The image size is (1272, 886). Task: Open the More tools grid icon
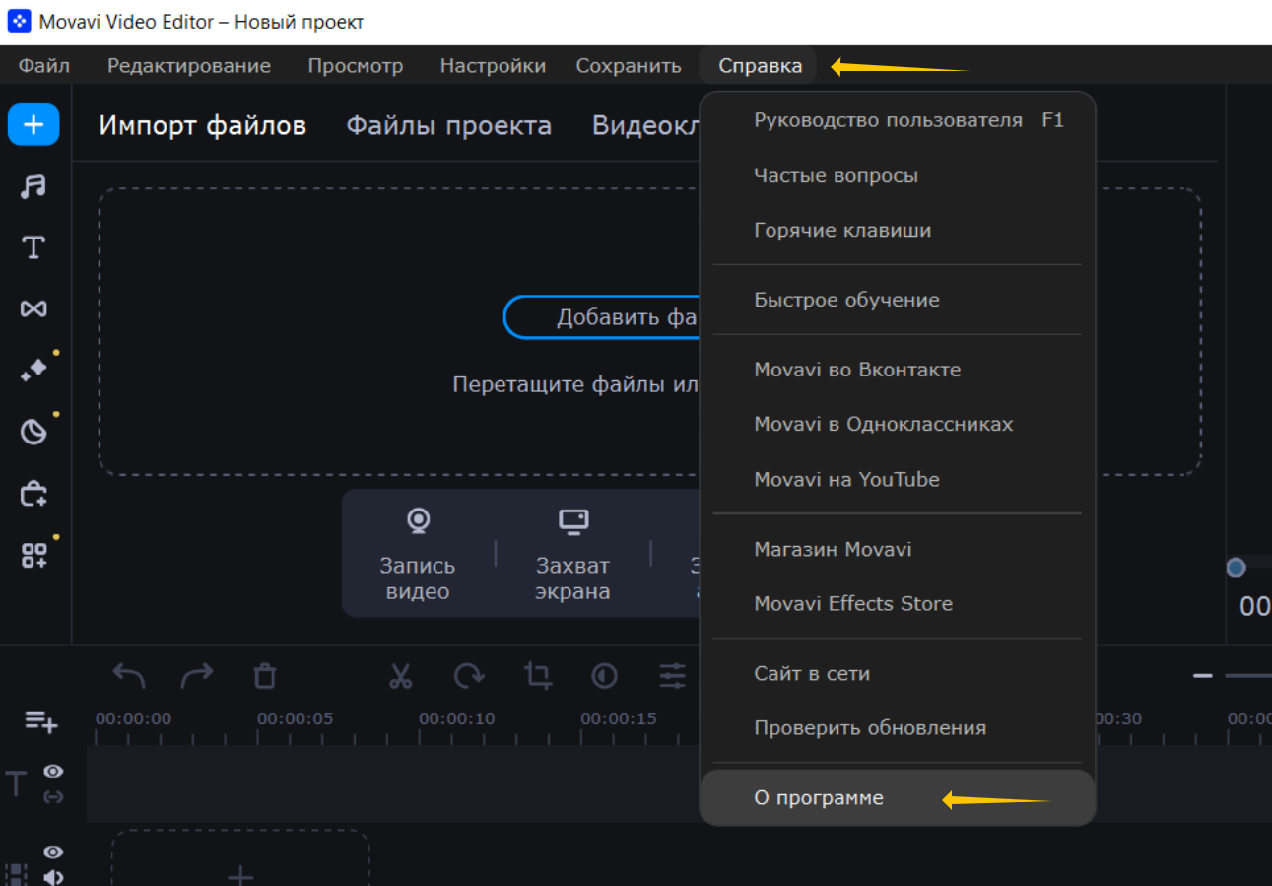(x=33, y=555)
